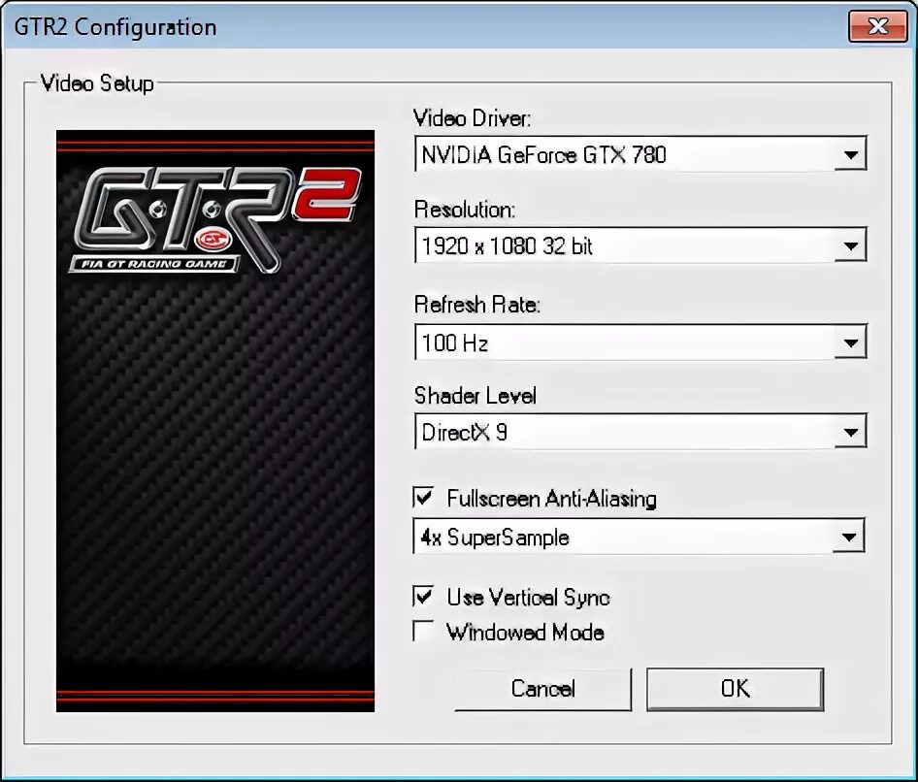Click the GTR2 Configuration title text
This screenshot has height=782, width=918.
click(115, 27)
